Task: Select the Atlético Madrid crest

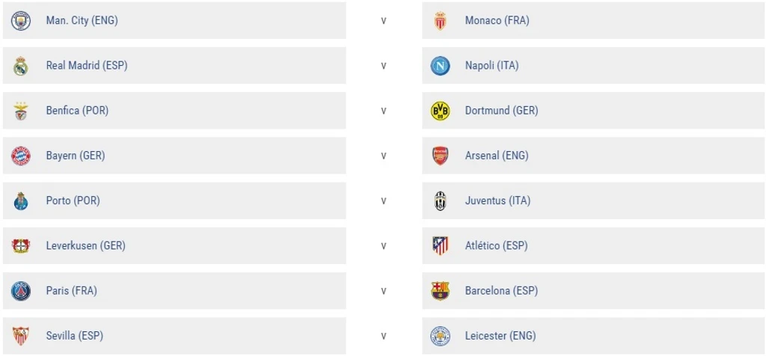Action: coord(440,245)
